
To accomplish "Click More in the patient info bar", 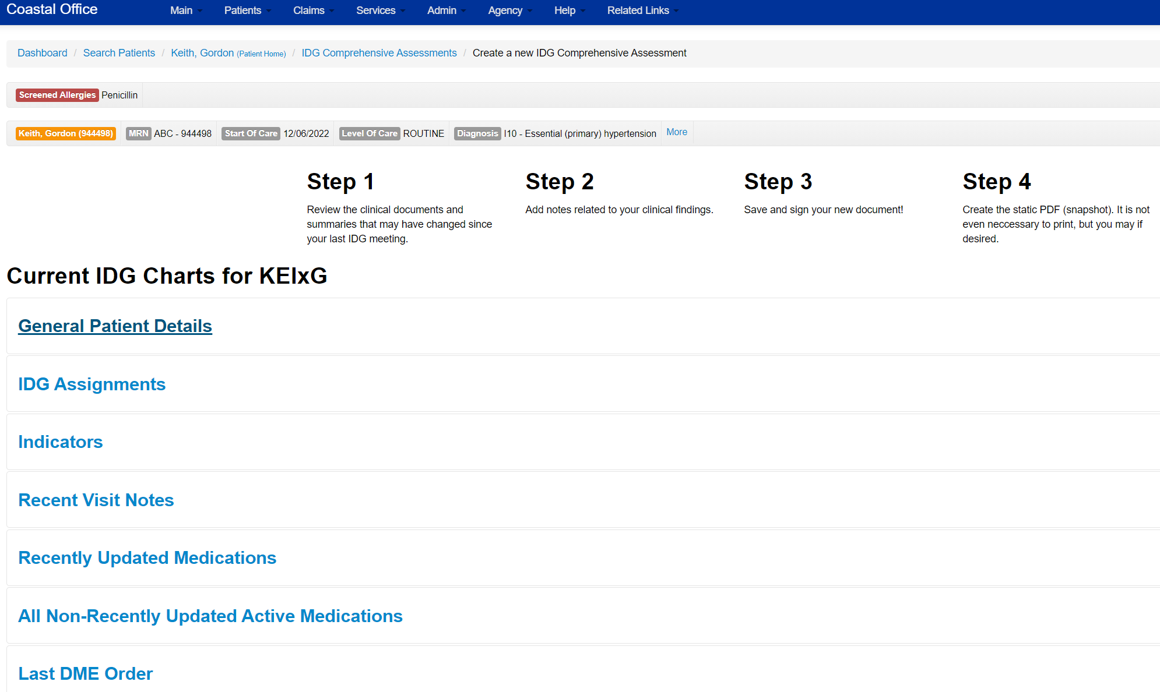I will click(x=677, y=132).
